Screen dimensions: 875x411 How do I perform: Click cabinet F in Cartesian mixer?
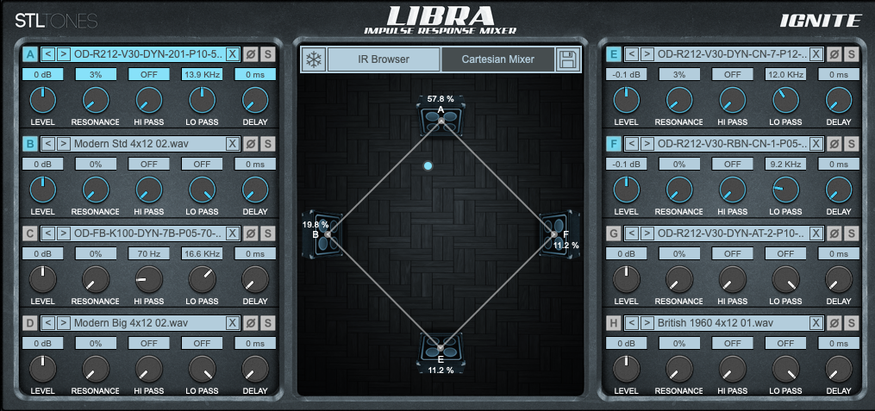click(x=559, y=234)
